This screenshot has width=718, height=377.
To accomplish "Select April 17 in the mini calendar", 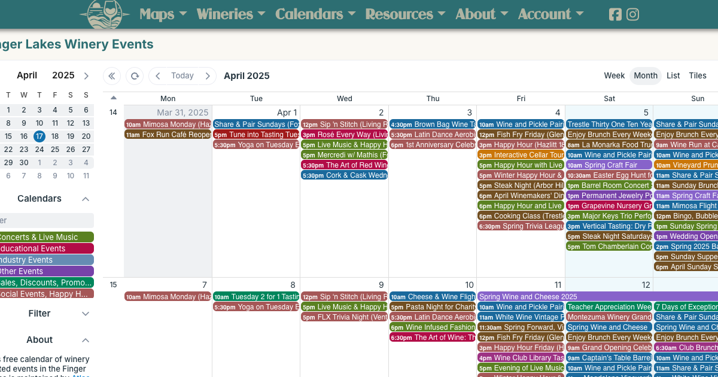I will click(x=39, y=136).
